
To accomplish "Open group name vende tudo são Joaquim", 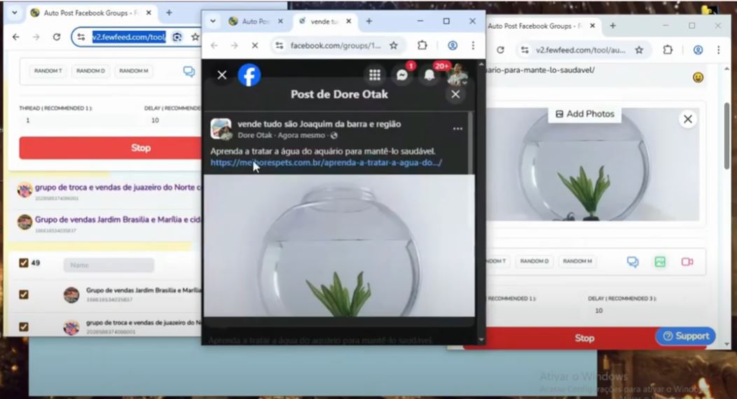I will click(x=319, y=124).
